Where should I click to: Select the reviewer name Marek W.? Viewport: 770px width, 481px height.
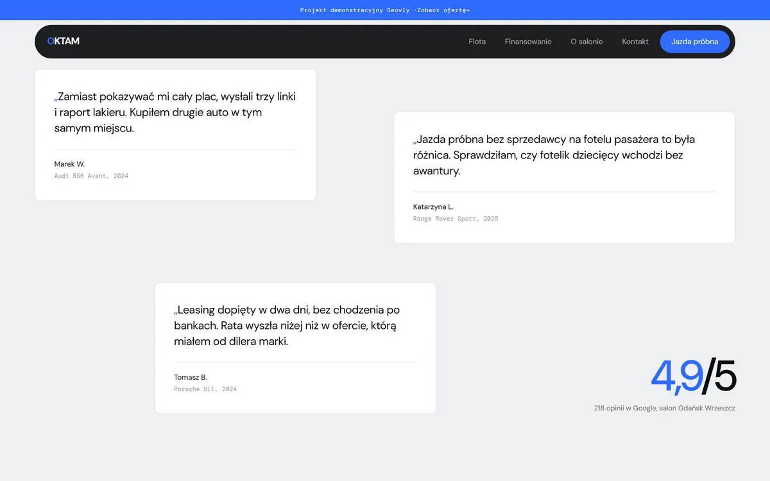pyautogui.click(x=69, y=164)
